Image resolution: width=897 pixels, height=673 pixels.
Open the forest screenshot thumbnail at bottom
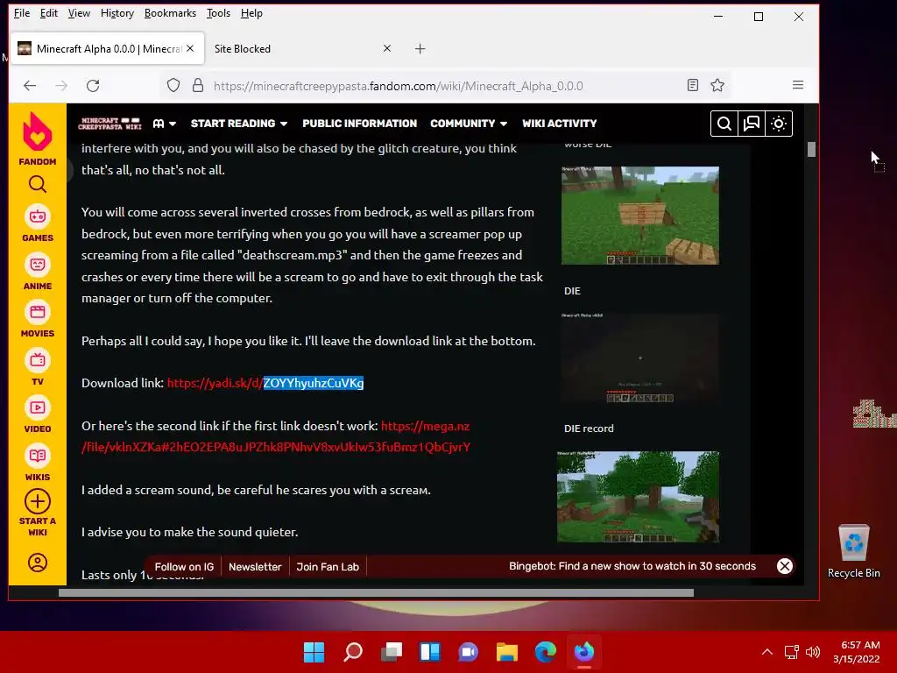click(x=638, y=497)
